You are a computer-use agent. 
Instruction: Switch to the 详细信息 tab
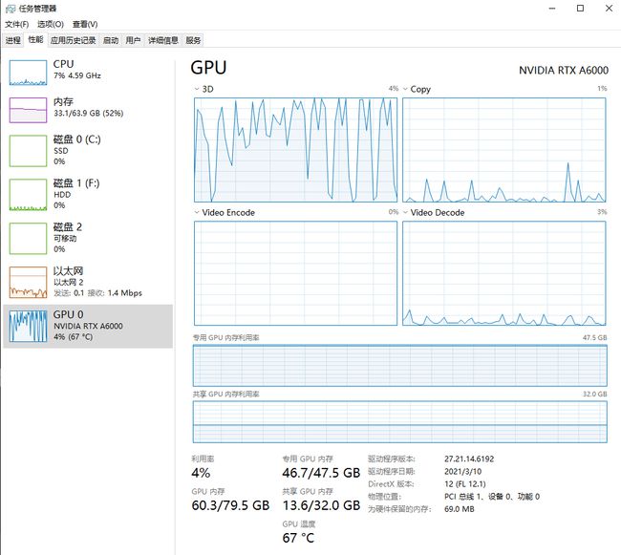click(163, 40)
